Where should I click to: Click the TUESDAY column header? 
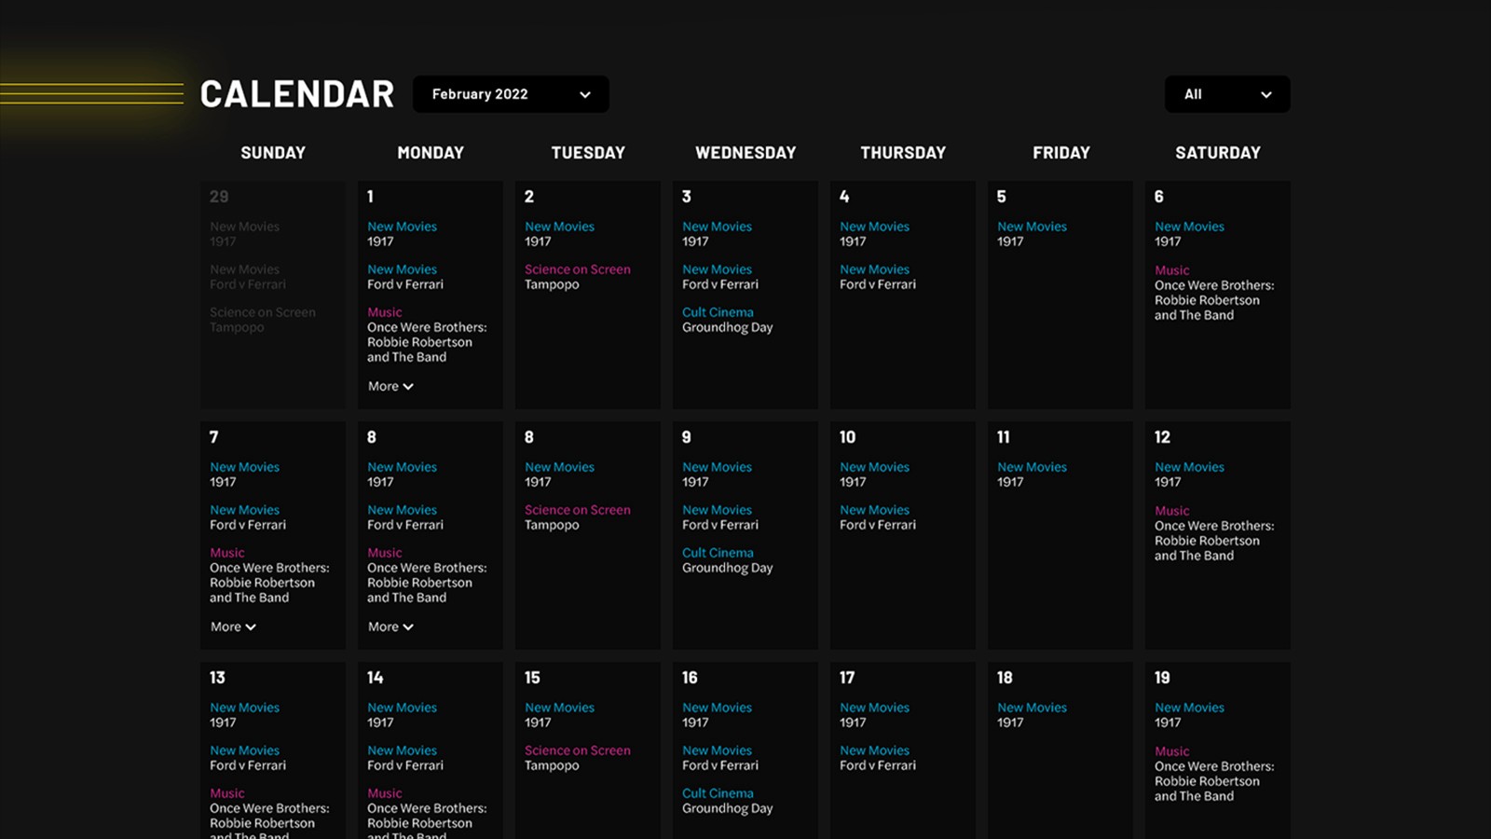pos(588,153)
